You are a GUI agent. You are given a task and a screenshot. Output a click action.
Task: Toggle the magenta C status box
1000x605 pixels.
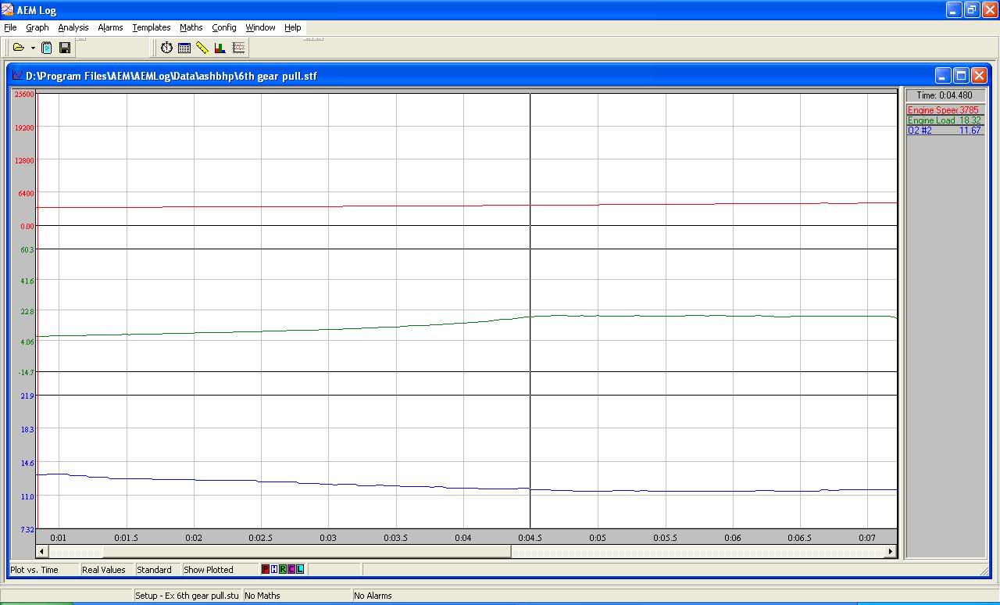pyautogui.click(x=291, y=569)
